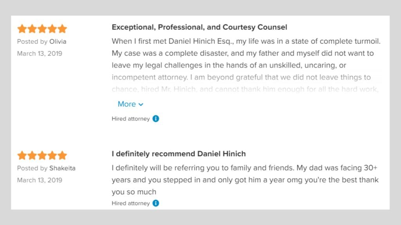Select the fifth star of Olivia's rating
This screenshot has width=401, height=225.
coord(62,29)
